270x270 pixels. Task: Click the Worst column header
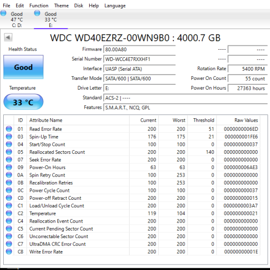(x=173, y=120)
